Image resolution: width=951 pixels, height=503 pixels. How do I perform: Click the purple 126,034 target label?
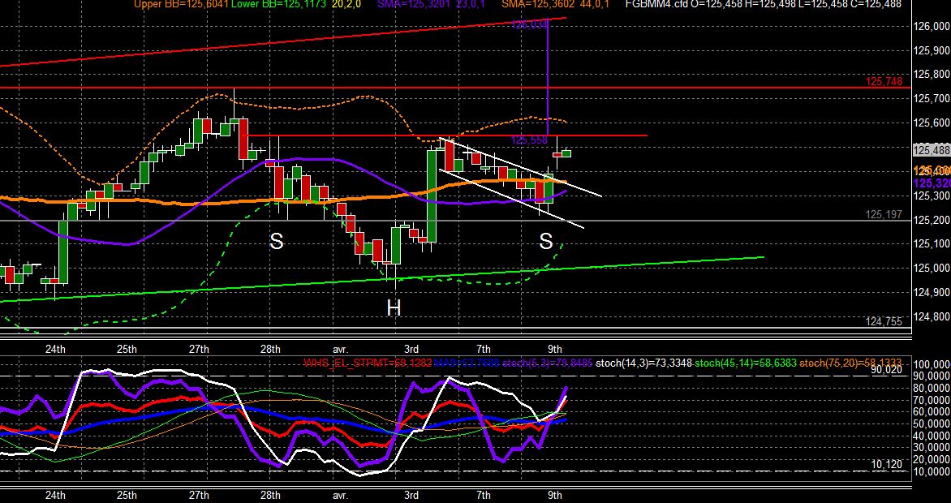(530, 25)
